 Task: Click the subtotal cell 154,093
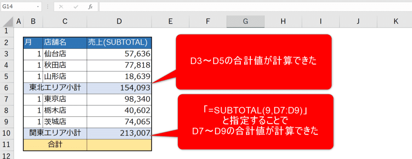coord(119,88)
